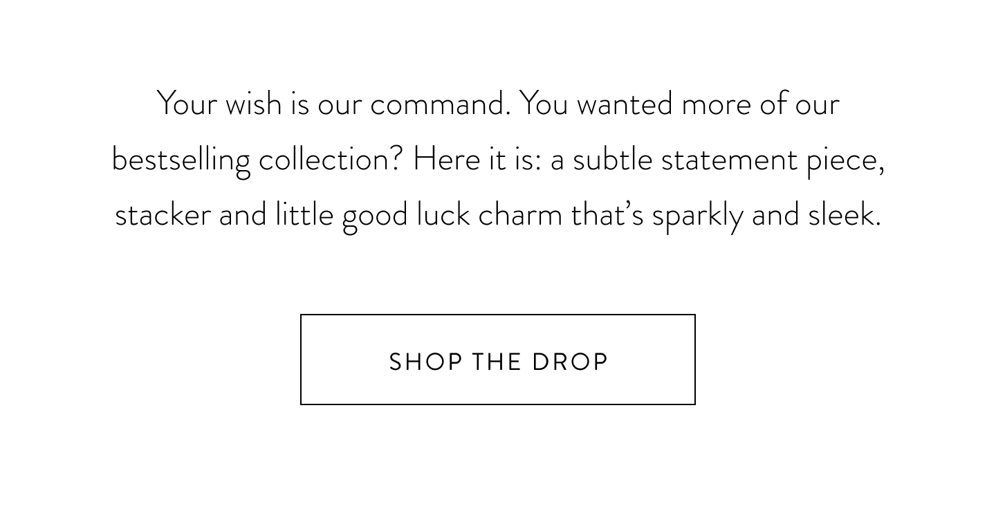Click the word SHOP in the button
The height and width of the screenshot is (531, 996).
(x=425, y=362)
